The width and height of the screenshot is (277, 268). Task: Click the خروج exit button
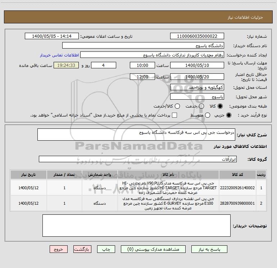pos(59,249)
